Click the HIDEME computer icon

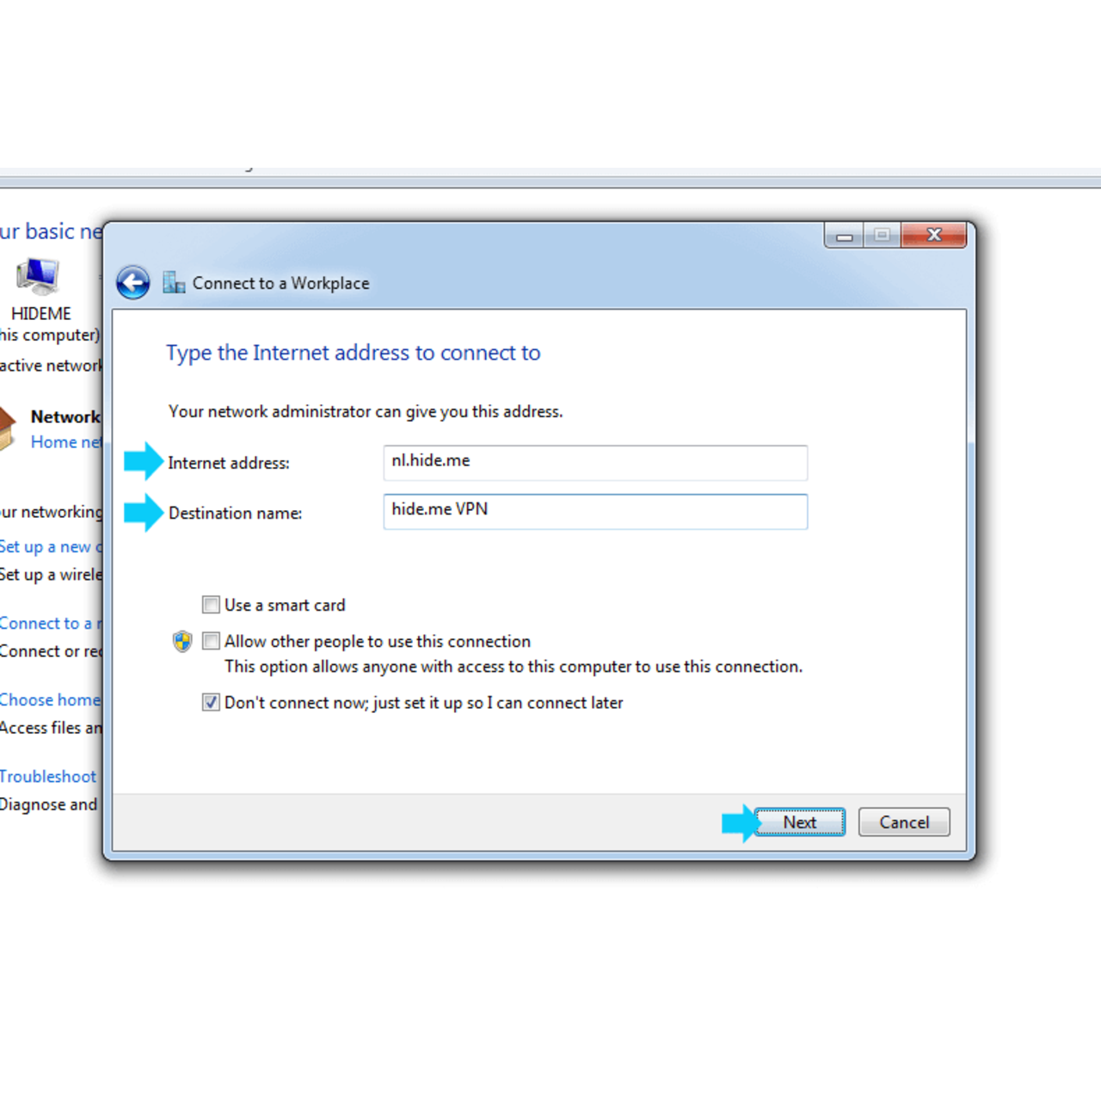click(x=38, y=278)
